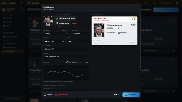Screen dimensions: 182x102
Task: Click the REQUIRED tag beside Character Photo
Action: pos(67,15)
